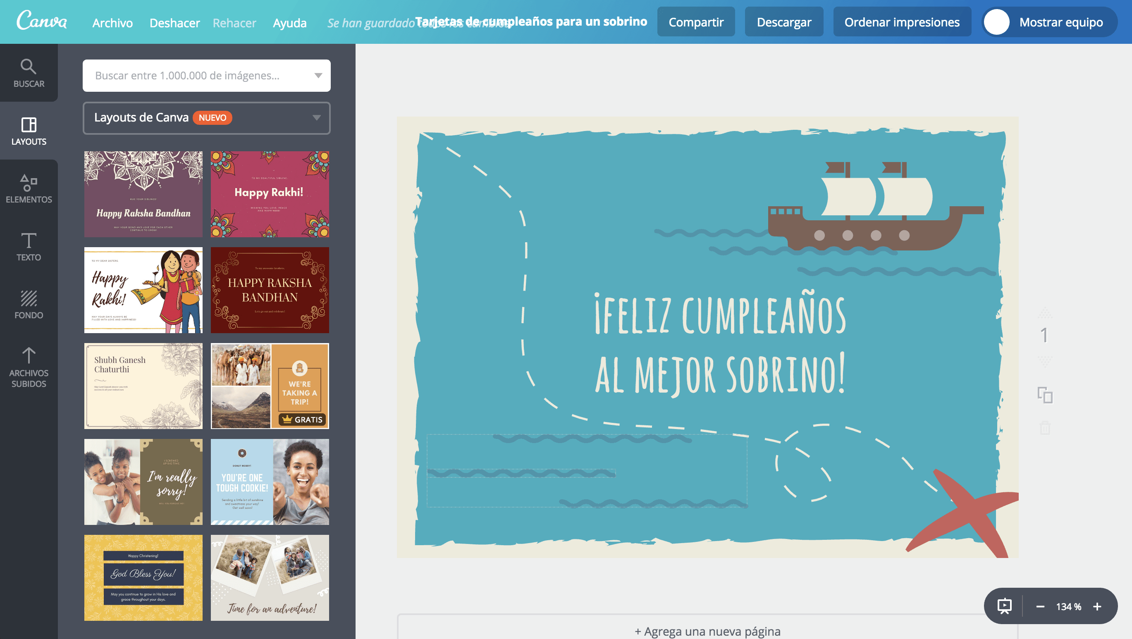Screen dimensions: 1132x639
Task: Open the Elementos panel
Action: pyautogui.click(x=29, y=189)
